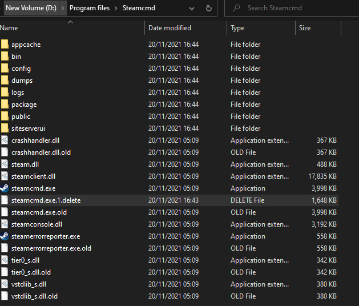Select the siteserverui folder icon
Screen dimensions: 359x306
tap(5, 128)
